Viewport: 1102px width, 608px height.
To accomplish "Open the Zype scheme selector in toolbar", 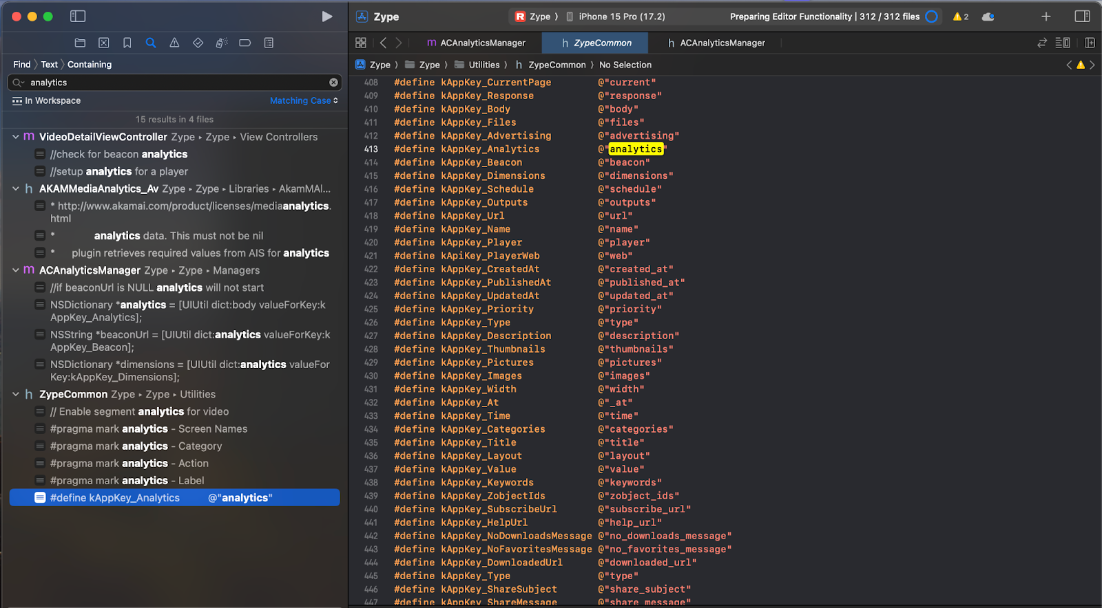I will [534, 17].
